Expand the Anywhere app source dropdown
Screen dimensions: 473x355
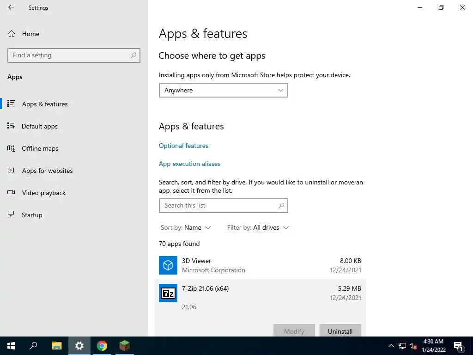[223, 90]
